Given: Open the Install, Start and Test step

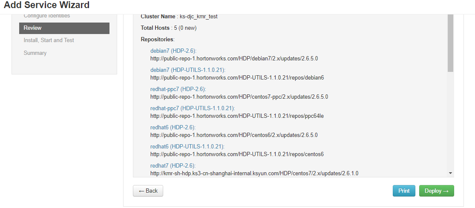Looking at the screenshot, I should [x=49, y=40].
